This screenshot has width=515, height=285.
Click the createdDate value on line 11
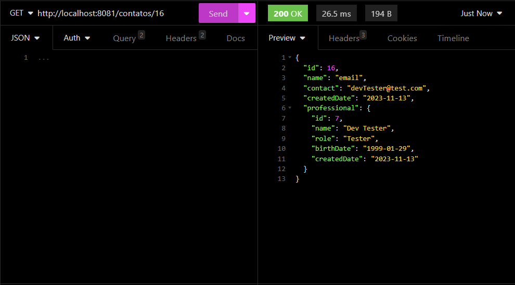pos(394,159)
